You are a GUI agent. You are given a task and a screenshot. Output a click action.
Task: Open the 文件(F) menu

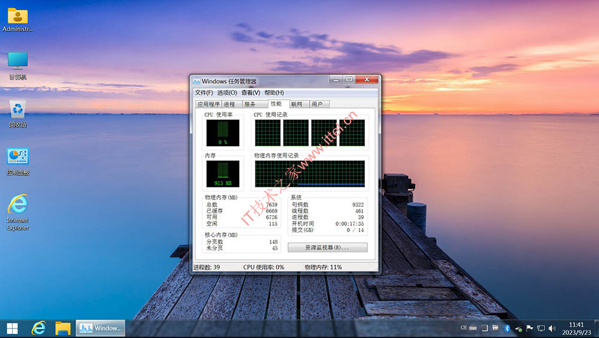click(204, 92)
